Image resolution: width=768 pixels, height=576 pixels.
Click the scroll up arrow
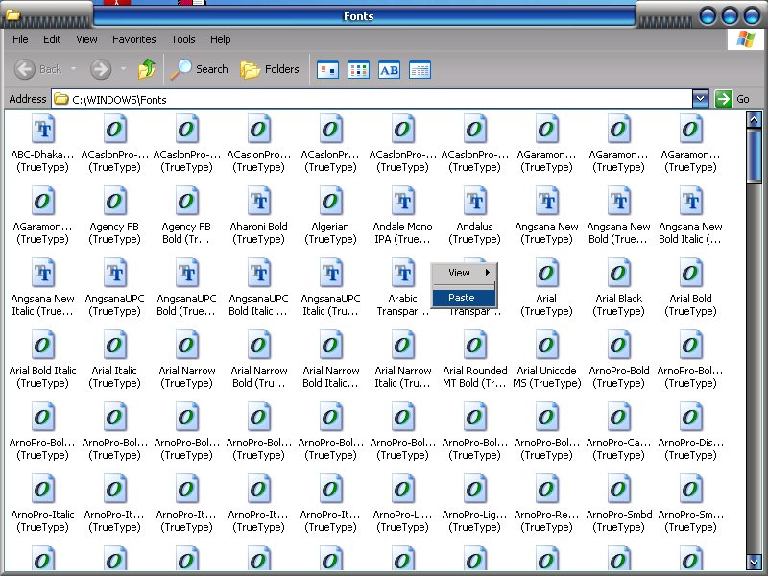754,119
